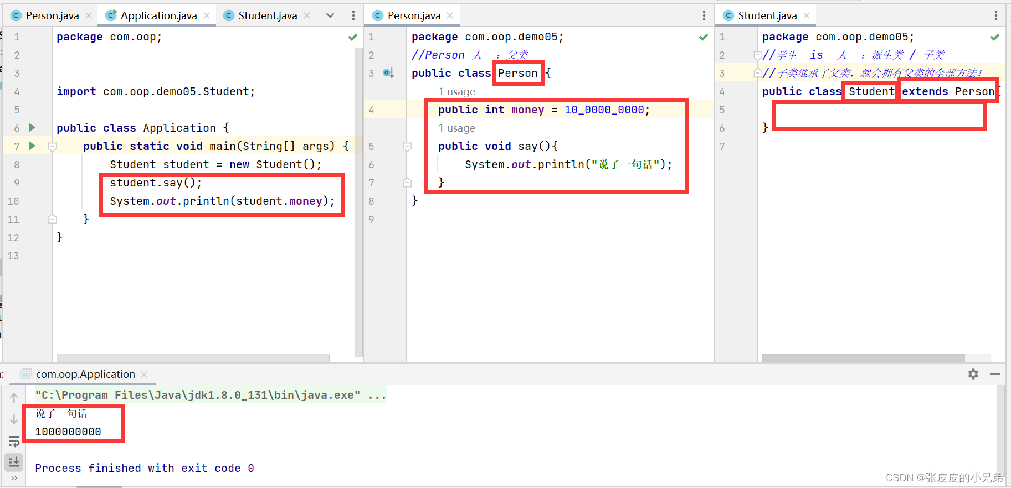1011x488 pixels.
Task: Click 'public void say(){' line in Person.java
Action: [x=498, y=146]
